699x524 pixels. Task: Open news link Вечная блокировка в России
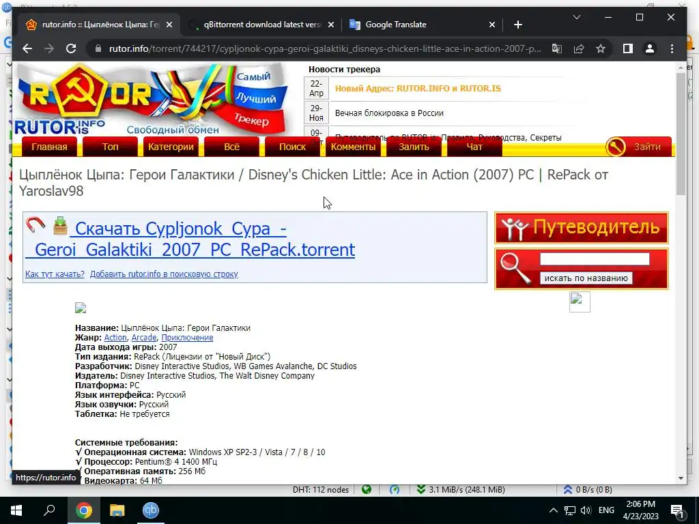pyautogui.click(x=389, y=113)
